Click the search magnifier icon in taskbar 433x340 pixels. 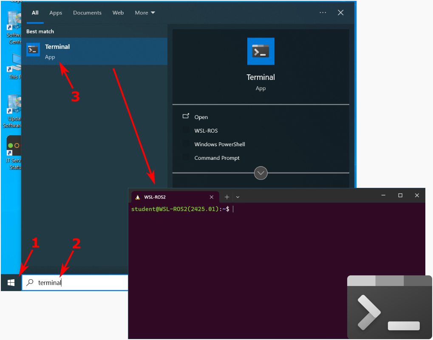[30, 283]
